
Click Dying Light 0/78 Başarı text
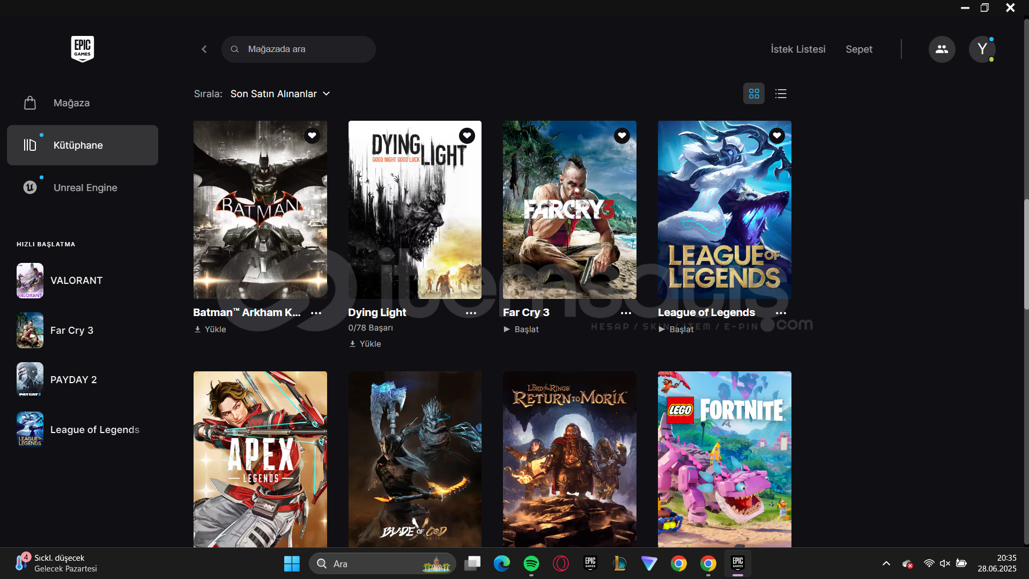(371, 328)
